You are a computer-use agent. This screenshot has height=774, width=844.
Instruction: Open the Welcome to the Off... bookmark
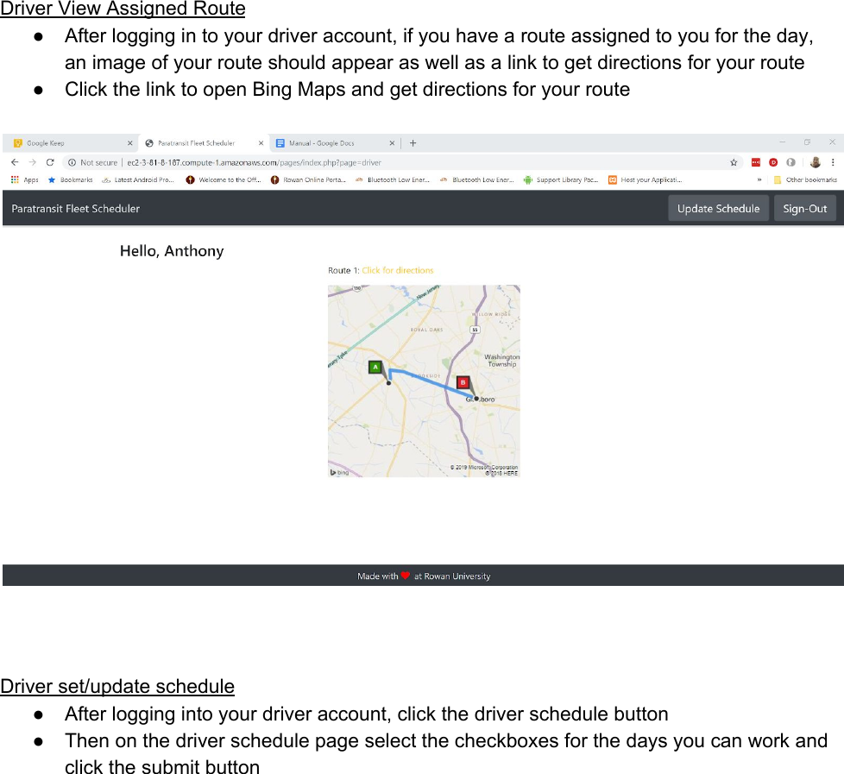pos(224,179)
